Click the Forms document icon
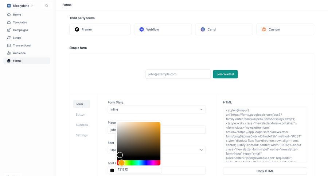The image size is (328, 176). tap(9, 61)
